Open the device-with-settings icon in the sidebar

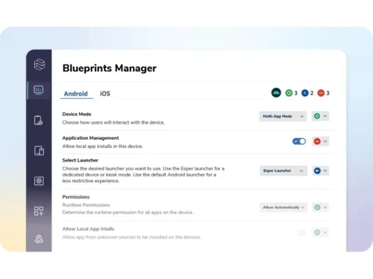(x=38, y=121)
